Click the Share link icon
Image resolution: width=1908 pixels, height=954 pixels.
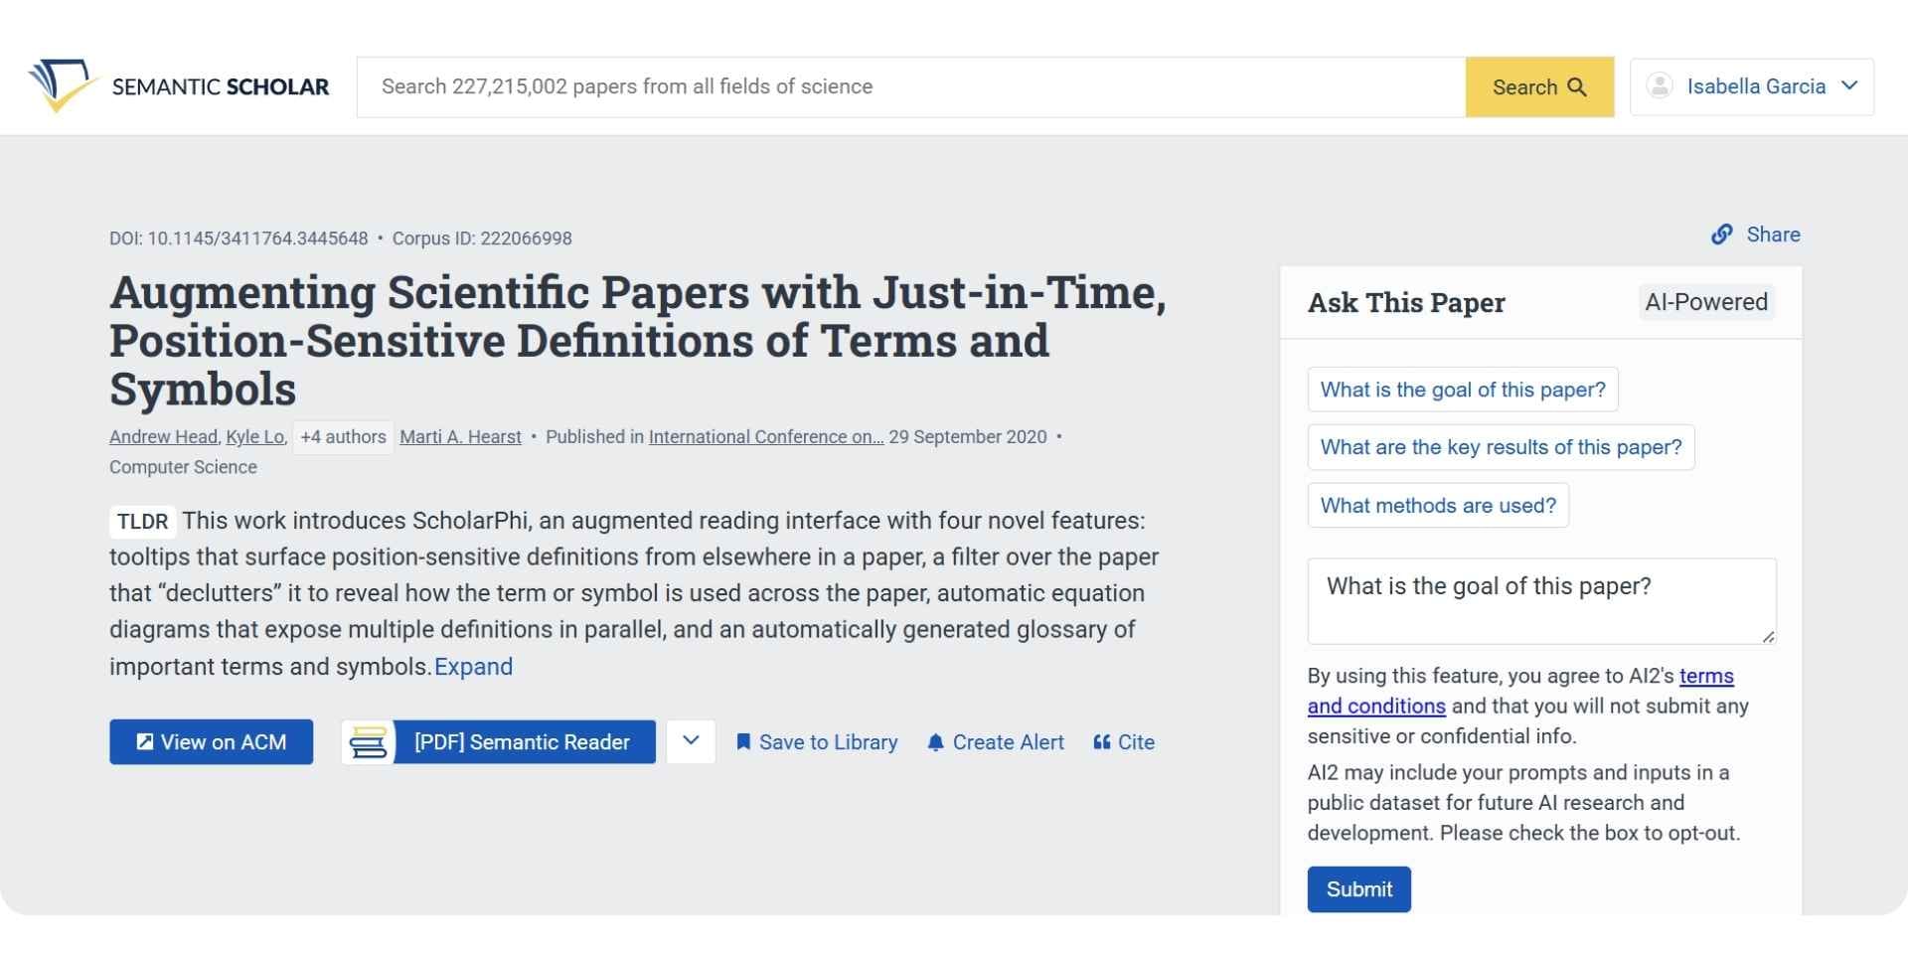[1722, 235]
